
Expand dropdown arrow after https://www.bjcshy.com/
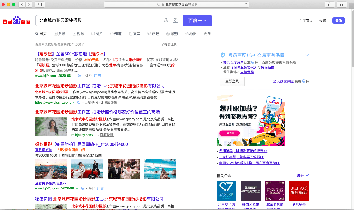tap(73, 103)
